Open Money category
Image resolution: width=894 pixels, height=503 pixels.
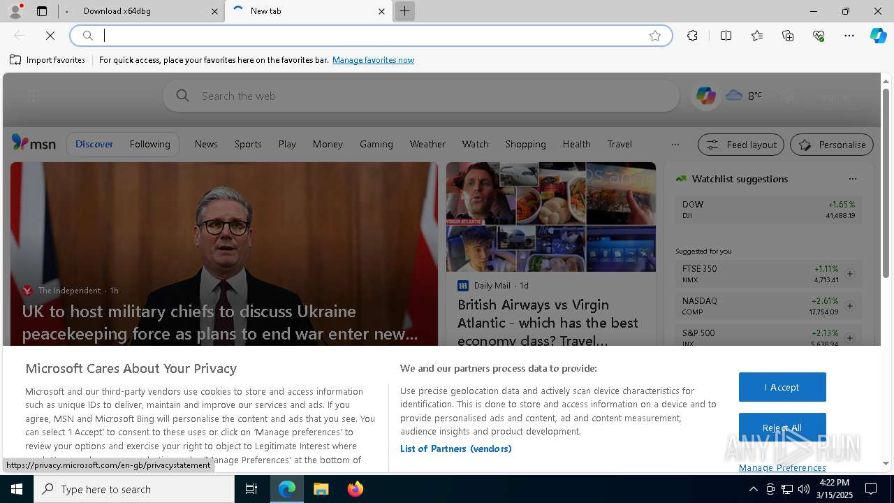point(328,144)
